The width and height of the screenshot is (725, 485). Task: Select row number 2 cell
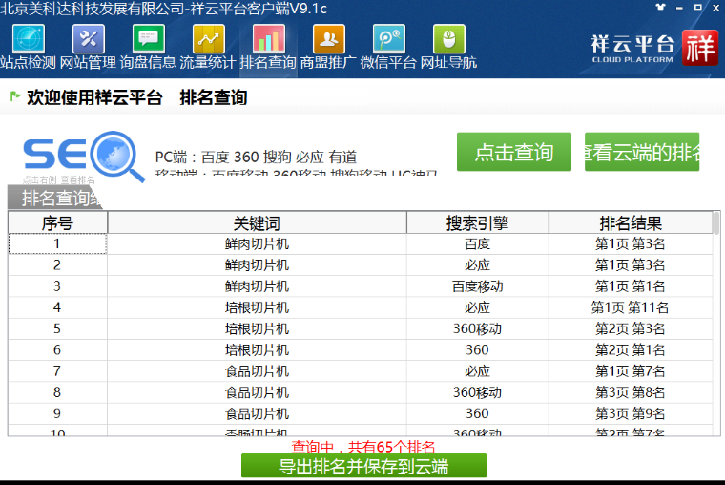pyautogui.click(x=58, y=265)
